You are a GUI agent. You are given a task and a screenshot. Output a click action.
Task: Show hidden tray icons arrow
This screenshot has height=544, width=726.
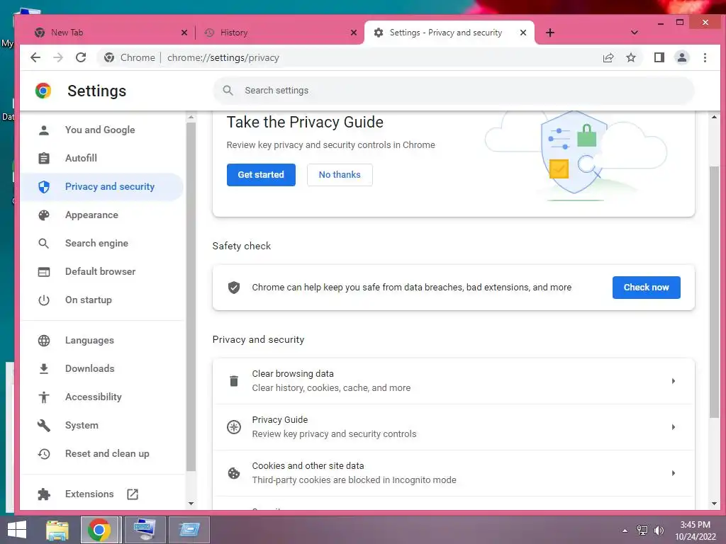coord(625,531)
